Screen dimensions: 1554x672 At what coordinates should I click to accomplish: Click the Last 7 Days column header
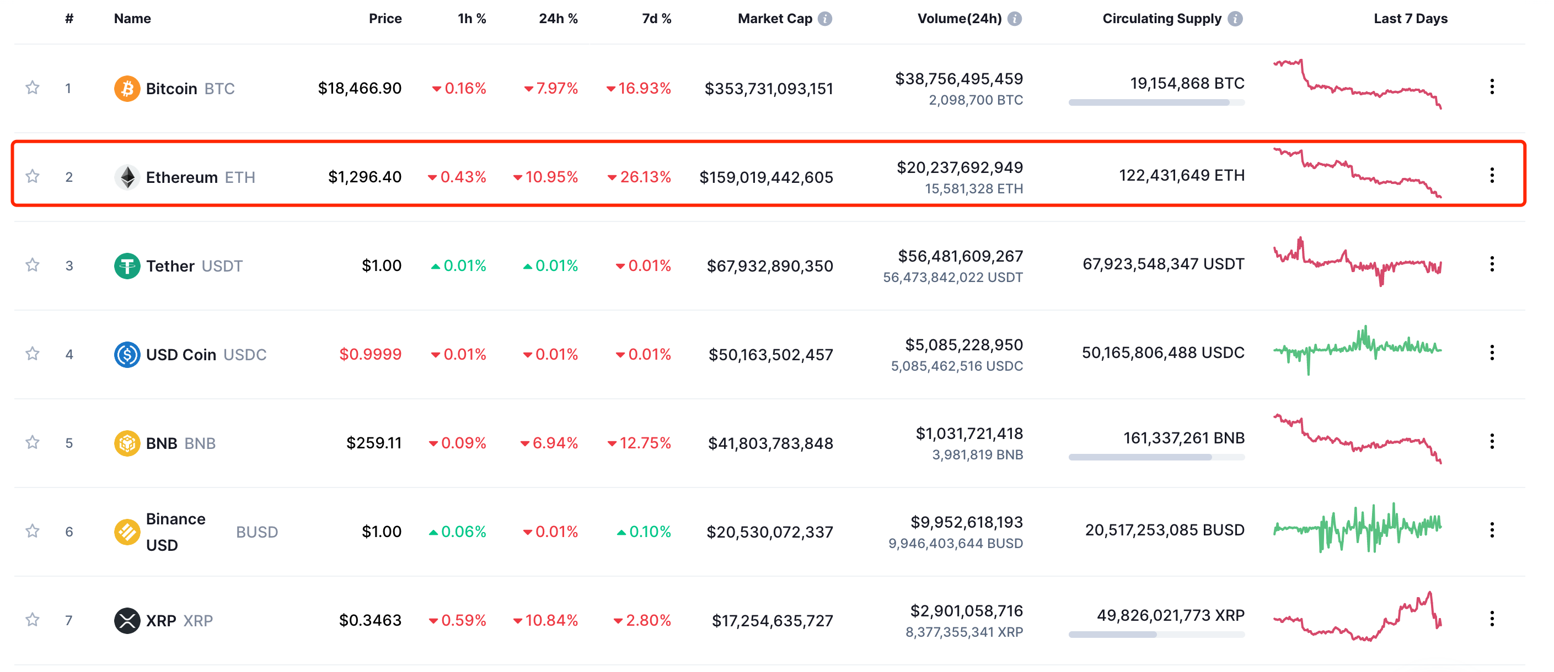[x=1411, y=19]
